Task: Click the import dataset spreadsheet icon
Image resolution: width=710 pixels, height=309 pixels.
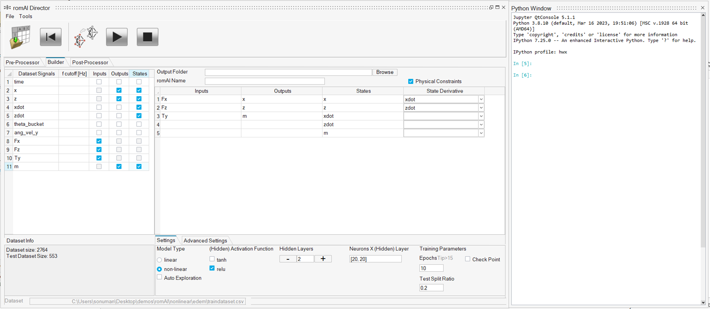Action: pos(20,37)
